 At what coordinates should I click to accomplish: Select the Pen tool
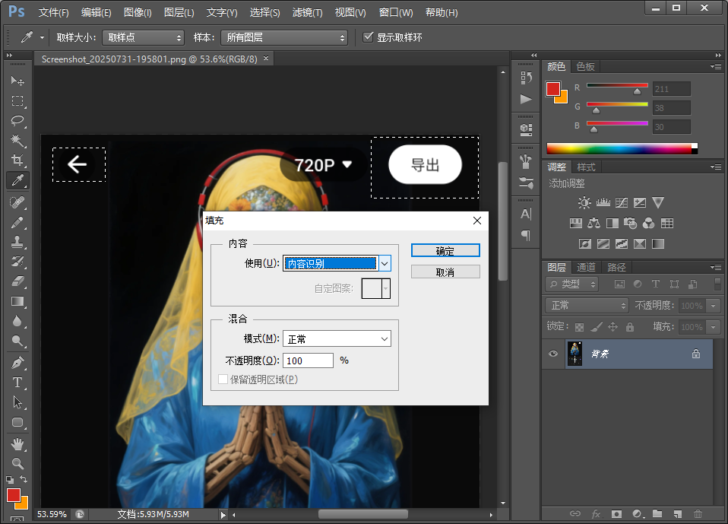click(17, 363)
